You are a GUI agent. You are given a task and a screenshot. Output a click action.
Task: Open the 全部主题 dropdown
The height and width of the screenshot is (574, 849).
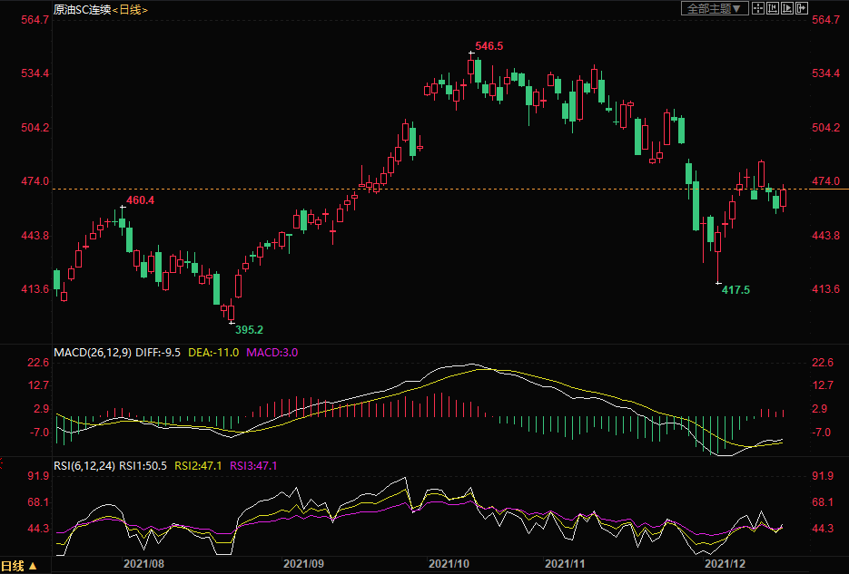click(x=715, y=8)
